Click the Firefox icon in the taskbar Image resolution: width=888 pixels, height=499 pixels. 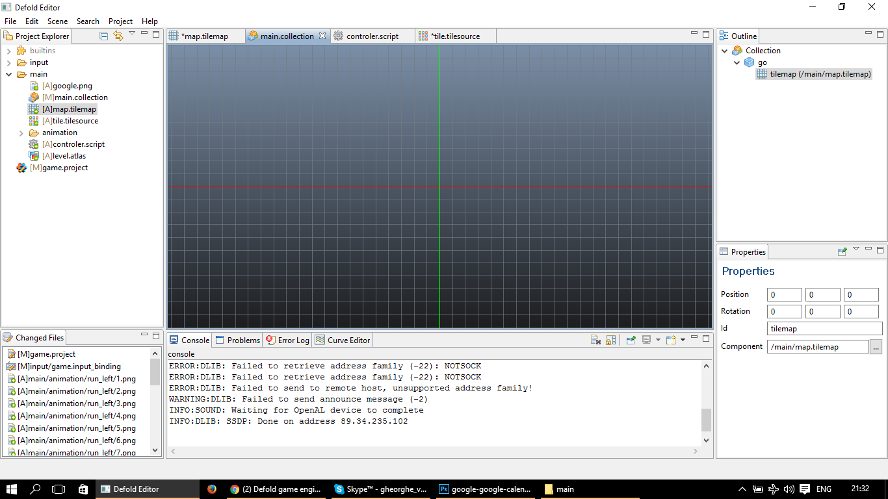(x=212, y=489)
